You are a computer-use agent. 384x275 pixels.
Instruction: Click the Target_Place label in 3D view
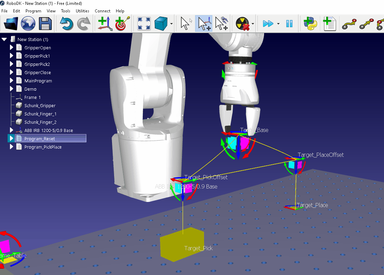pyautogui.click(x=312, y=205)
